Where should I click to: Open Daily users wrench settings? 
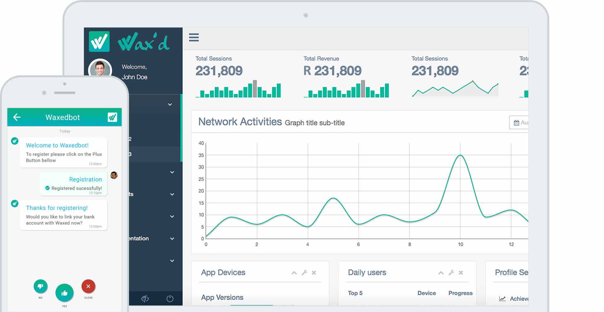click(451, 272)
